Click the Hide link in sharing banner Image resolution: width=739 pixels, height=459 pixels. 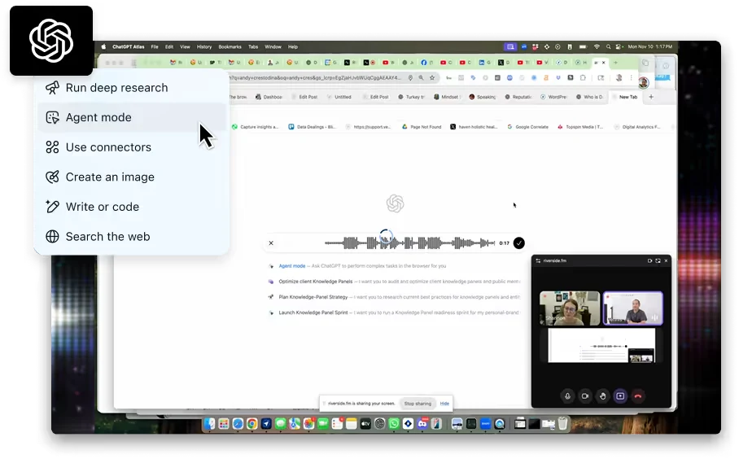(444, 404)
